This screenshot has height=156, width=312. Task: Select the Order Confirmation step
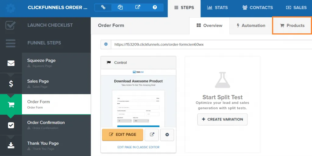tap(56, 125)
